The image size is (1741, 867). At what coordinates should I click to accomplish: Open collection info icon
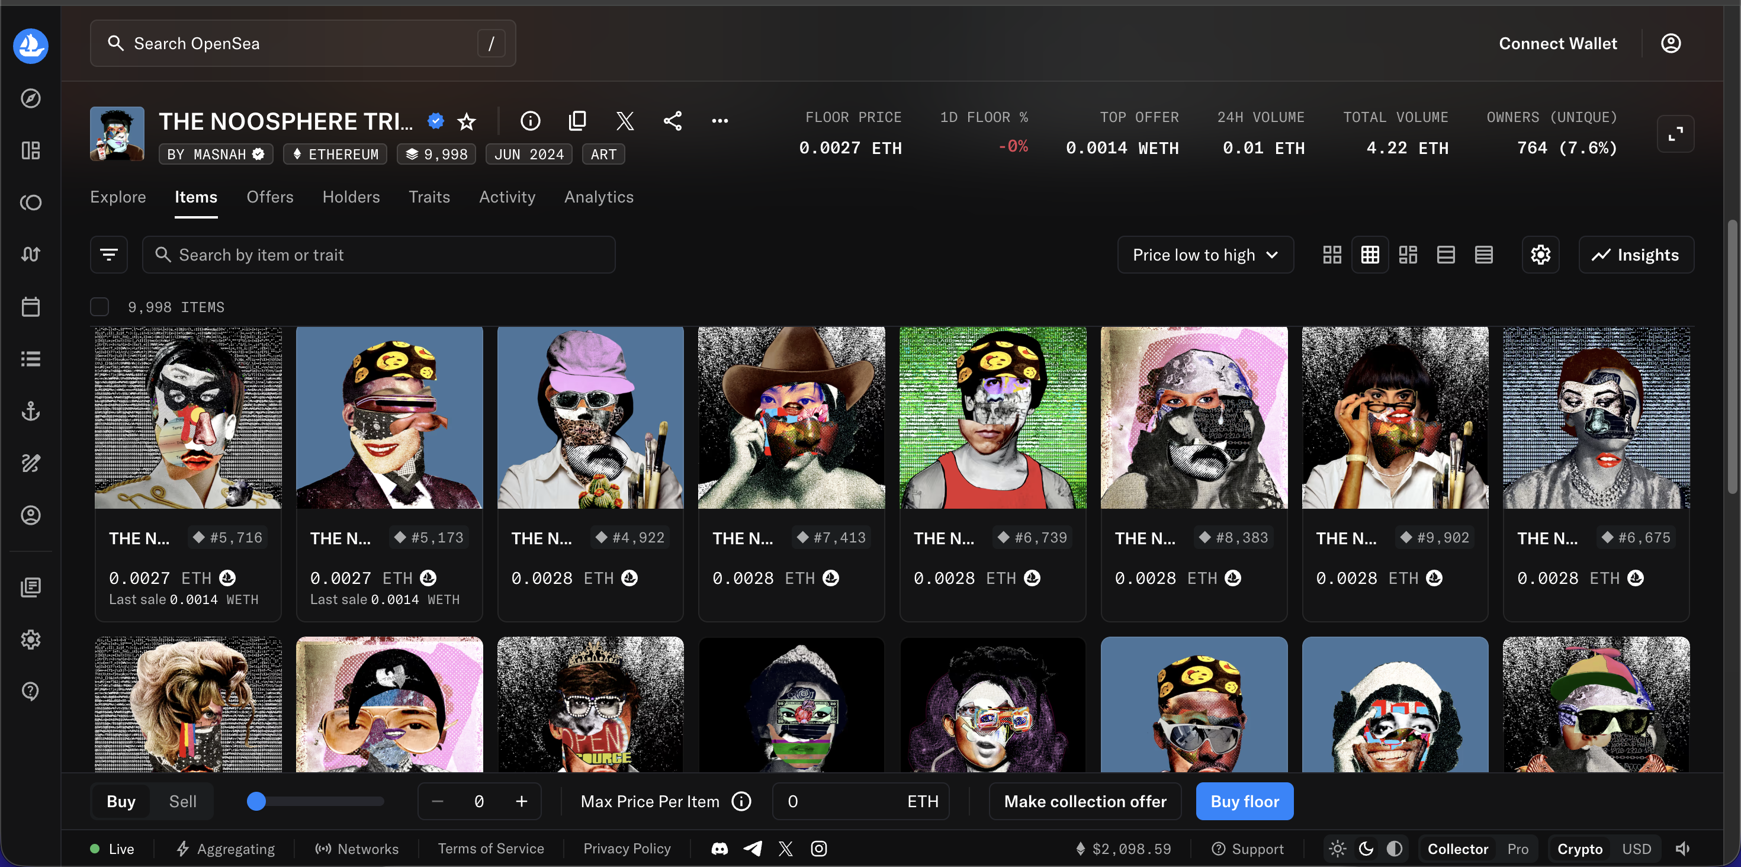coord(531,121)
